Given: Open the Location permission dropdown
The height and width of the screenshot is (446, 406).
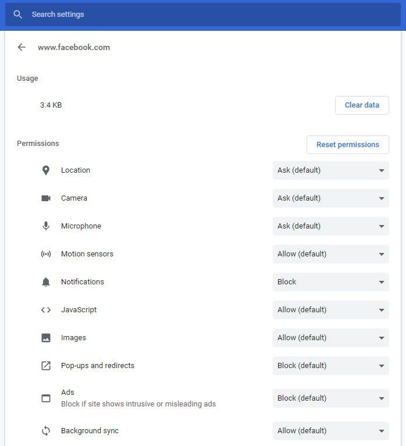Looking at the screenshot, I should coord(330,170).
